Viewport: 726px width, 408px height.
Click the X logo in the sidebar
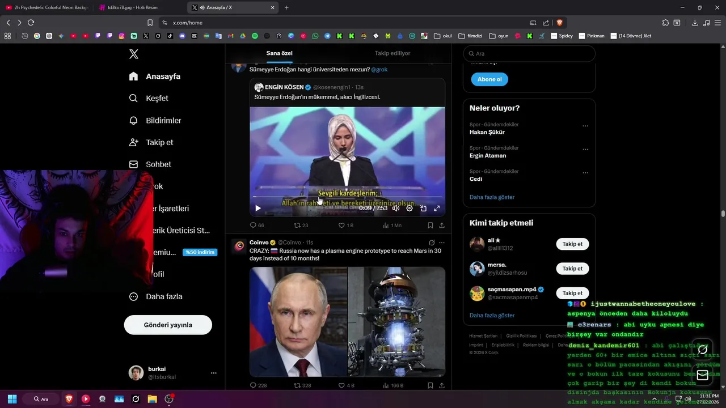point(134,54)
